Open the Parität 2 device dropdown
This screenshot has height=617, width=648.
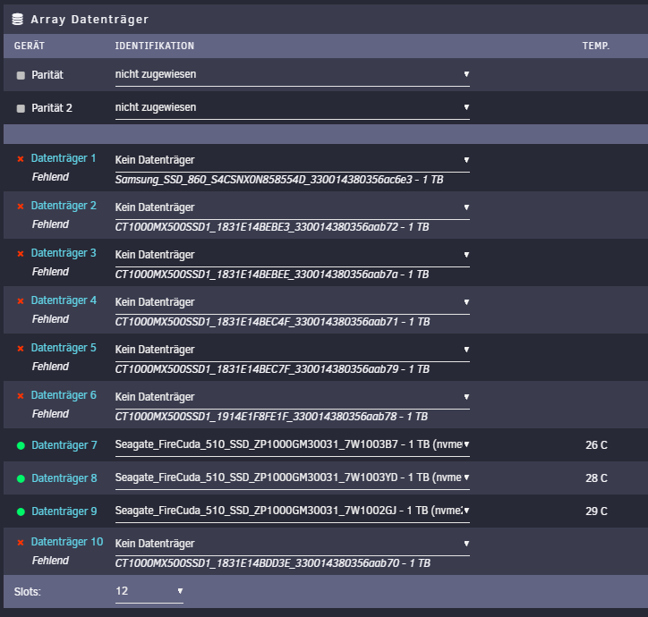(292, 108)
